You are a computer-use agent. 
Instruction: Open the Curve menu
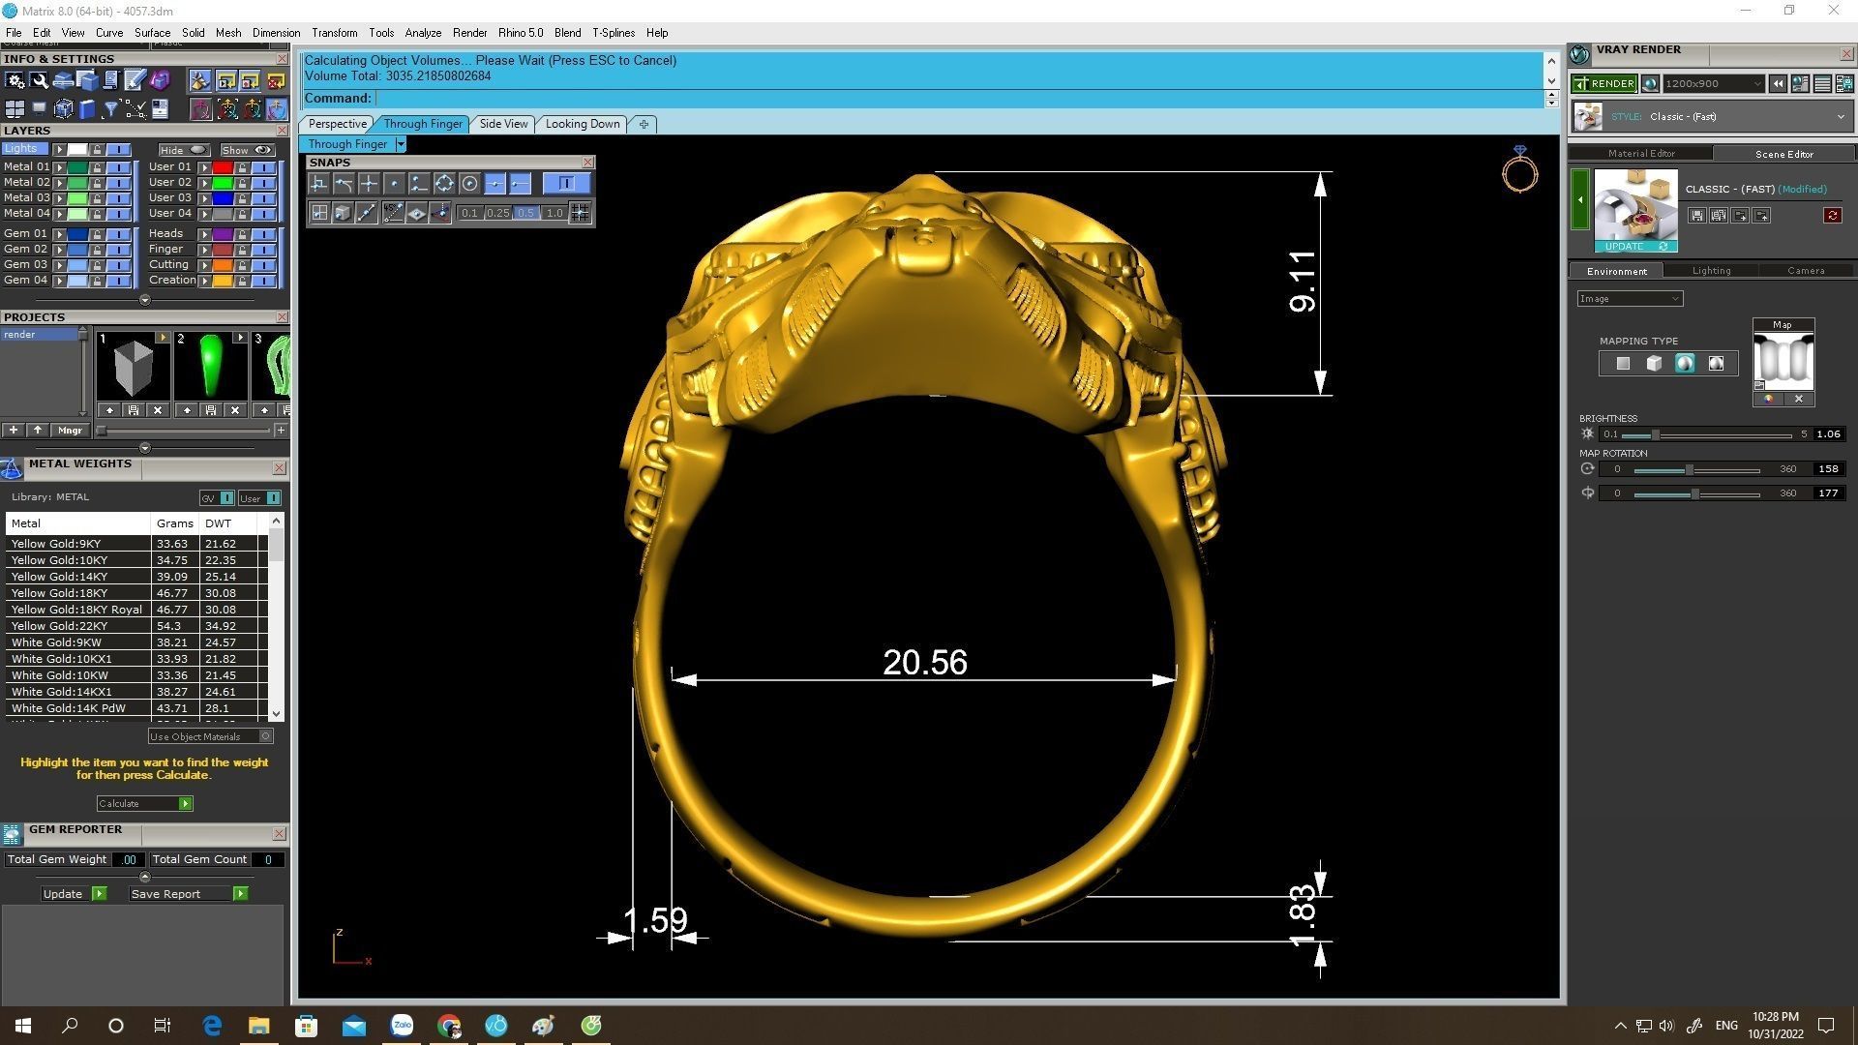click(x=108, y=33)
